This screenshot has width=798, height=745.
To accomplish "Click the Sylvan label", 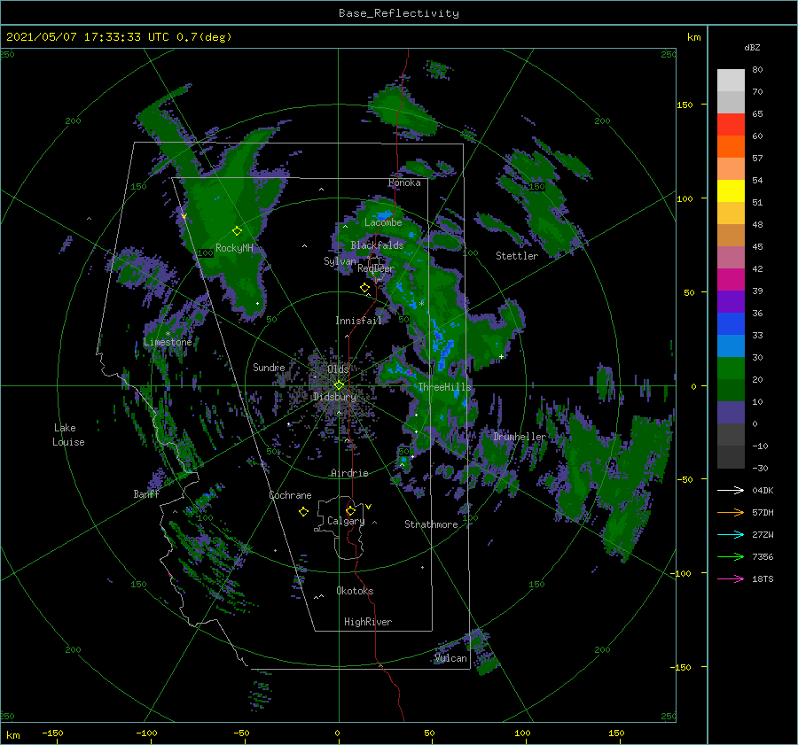I will (340, 261).
